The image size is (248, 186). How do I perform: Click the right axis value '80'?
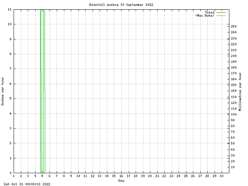[232, 126]
